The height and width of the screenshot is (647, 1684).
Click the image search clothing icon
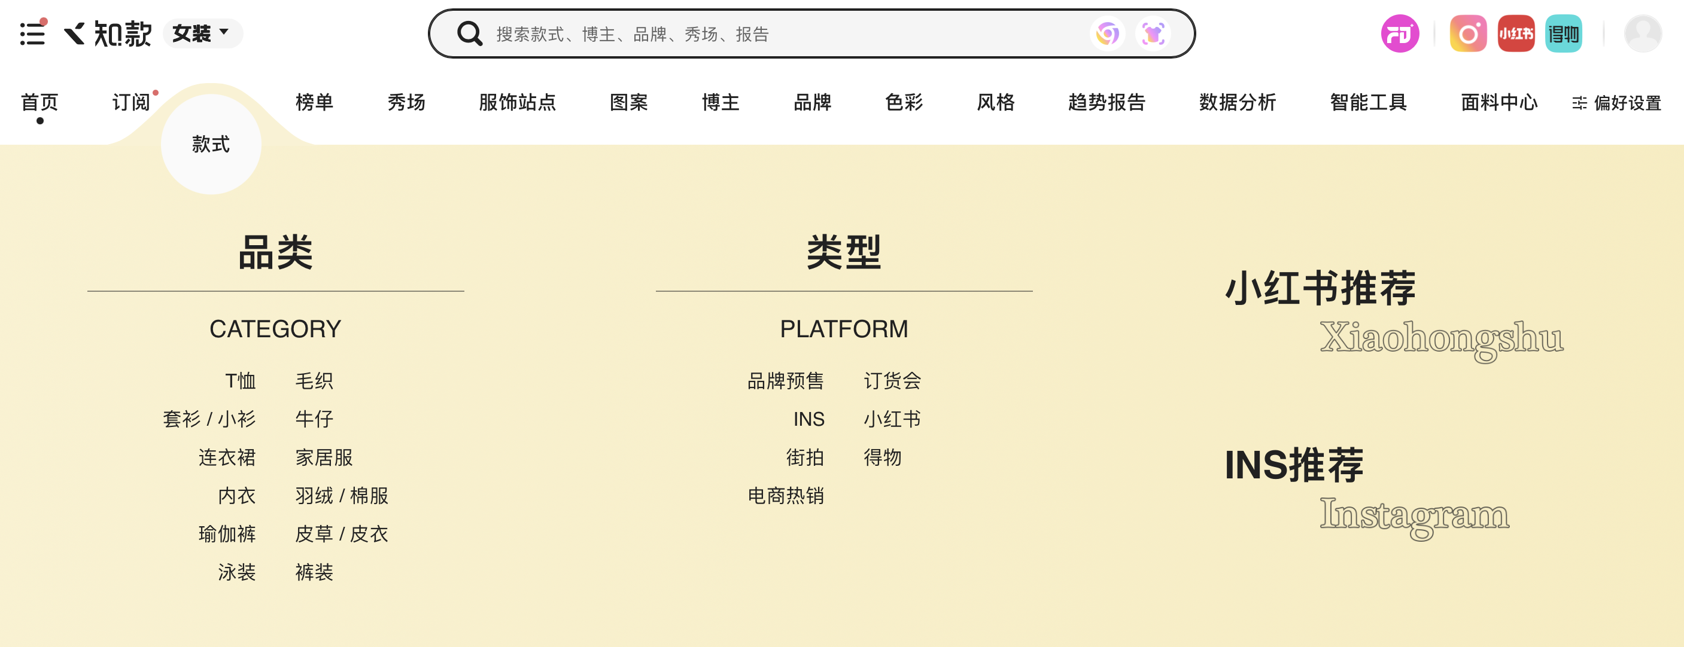(1153, 33)
